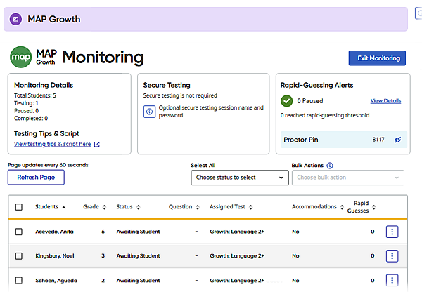
Task: Click the Secure Testing info icon
Action: pos(149,112)
